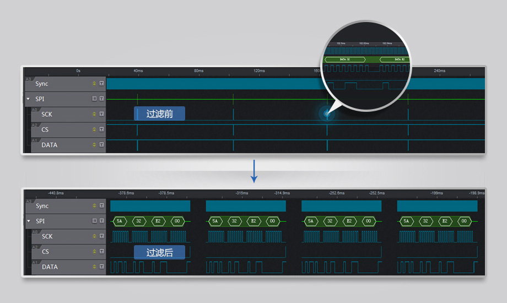Click the -252.6ms mark on the ruler
Screen dimensions: 507x303
pyautogui.click(x=337, y=193)
